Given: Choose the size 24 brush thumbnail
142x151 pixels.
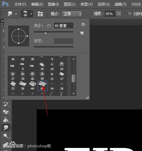Looking at the screenshot, I should tap(62, 66).
